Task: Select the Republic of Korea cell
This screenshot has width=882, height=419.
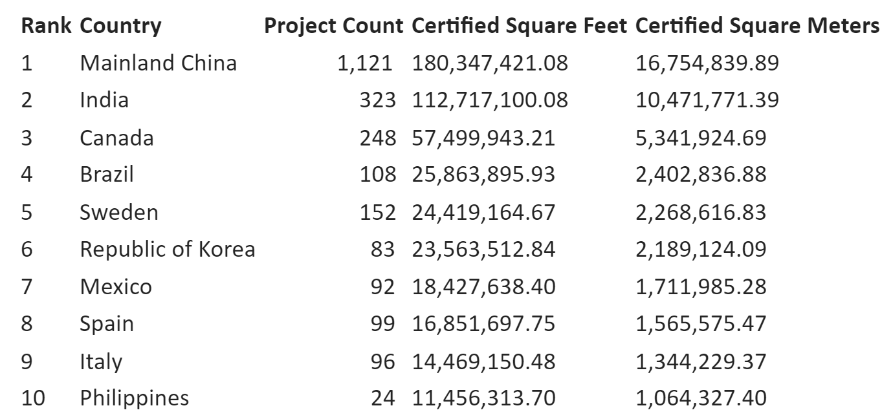Action: (167, 249)
